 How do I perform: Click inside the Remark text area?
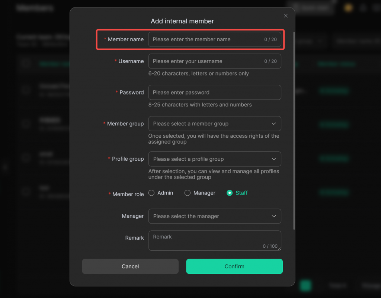(x=214, y=240)
